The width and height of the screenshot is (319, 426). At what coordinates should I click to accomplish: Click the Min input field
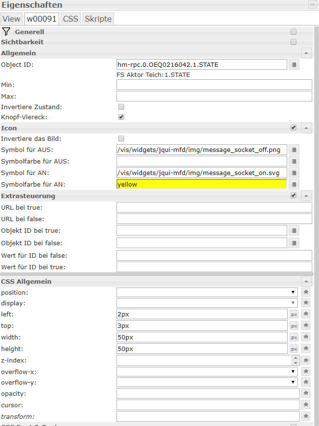tap(214, 85)
